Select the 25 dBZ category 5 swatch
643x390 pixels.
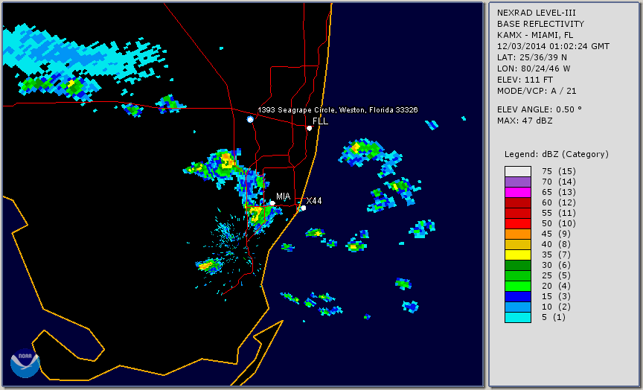pyautogui.click(x=518, y=276)
